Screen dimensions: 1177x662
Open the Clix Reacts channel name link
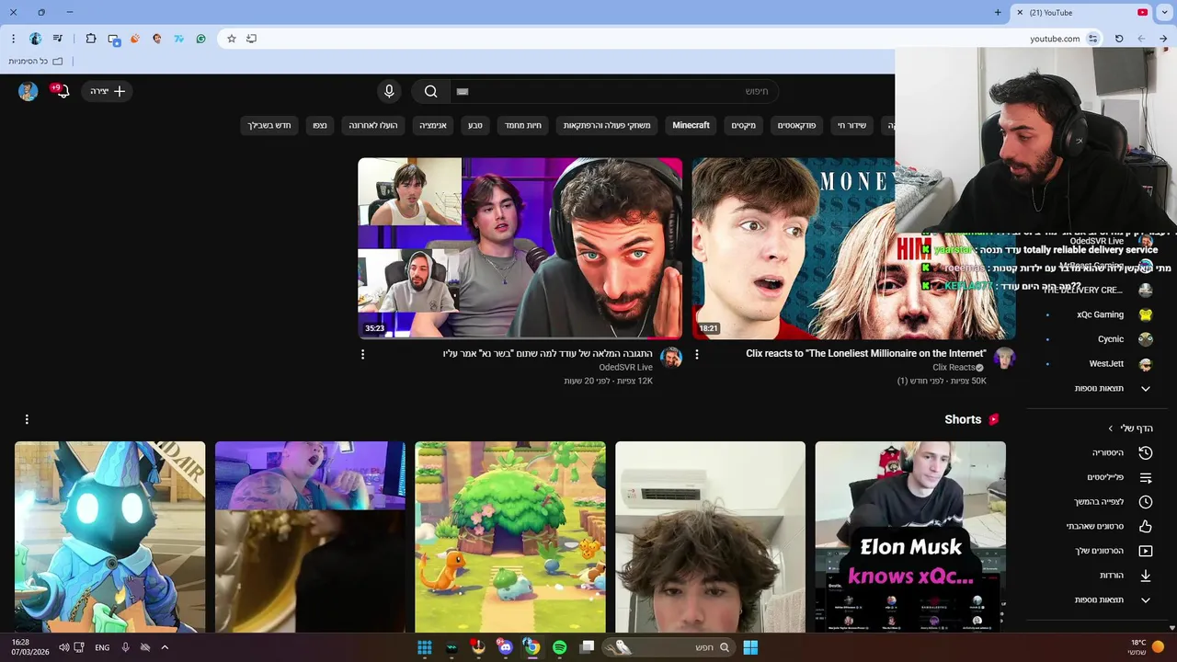point(954,368)
